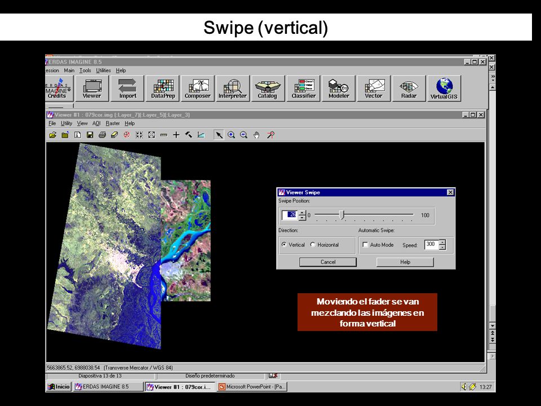Open the Vector module
This screenshot has height=406, width=541.
(x=374, y=89)
